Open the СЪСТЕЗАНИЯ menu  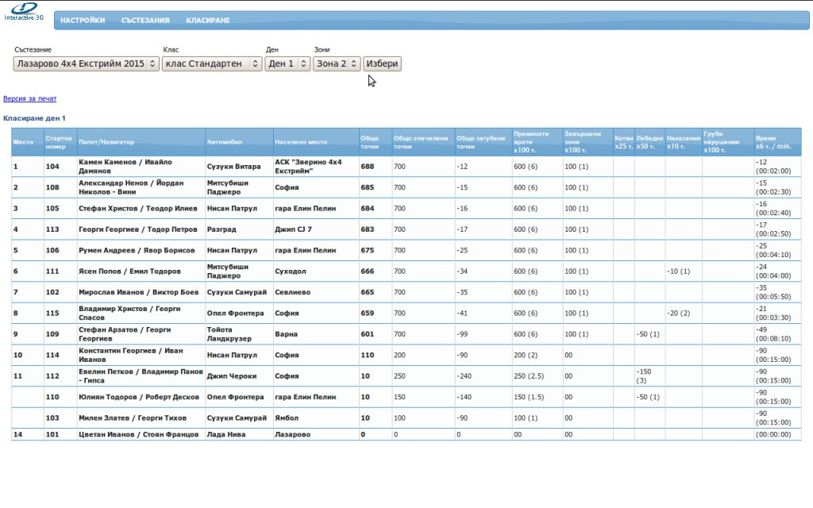pyautogui.click(x=145, y=20)
